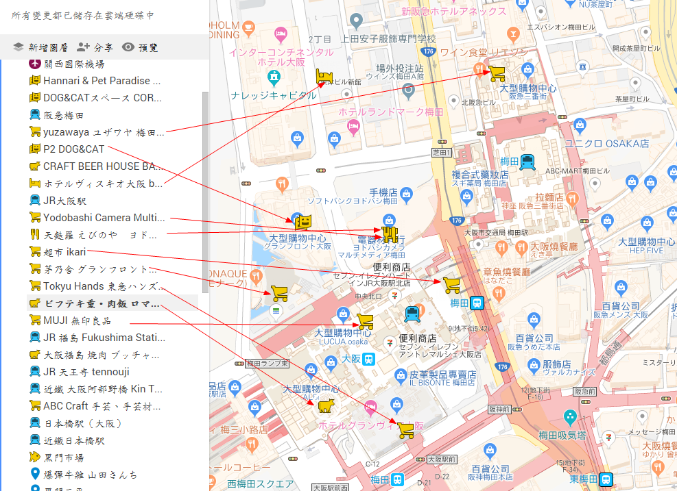Viewport: 677px width, 491px height.
Task: Click ユニクロ OSAKA店 shopping pin
Action: 580,125
